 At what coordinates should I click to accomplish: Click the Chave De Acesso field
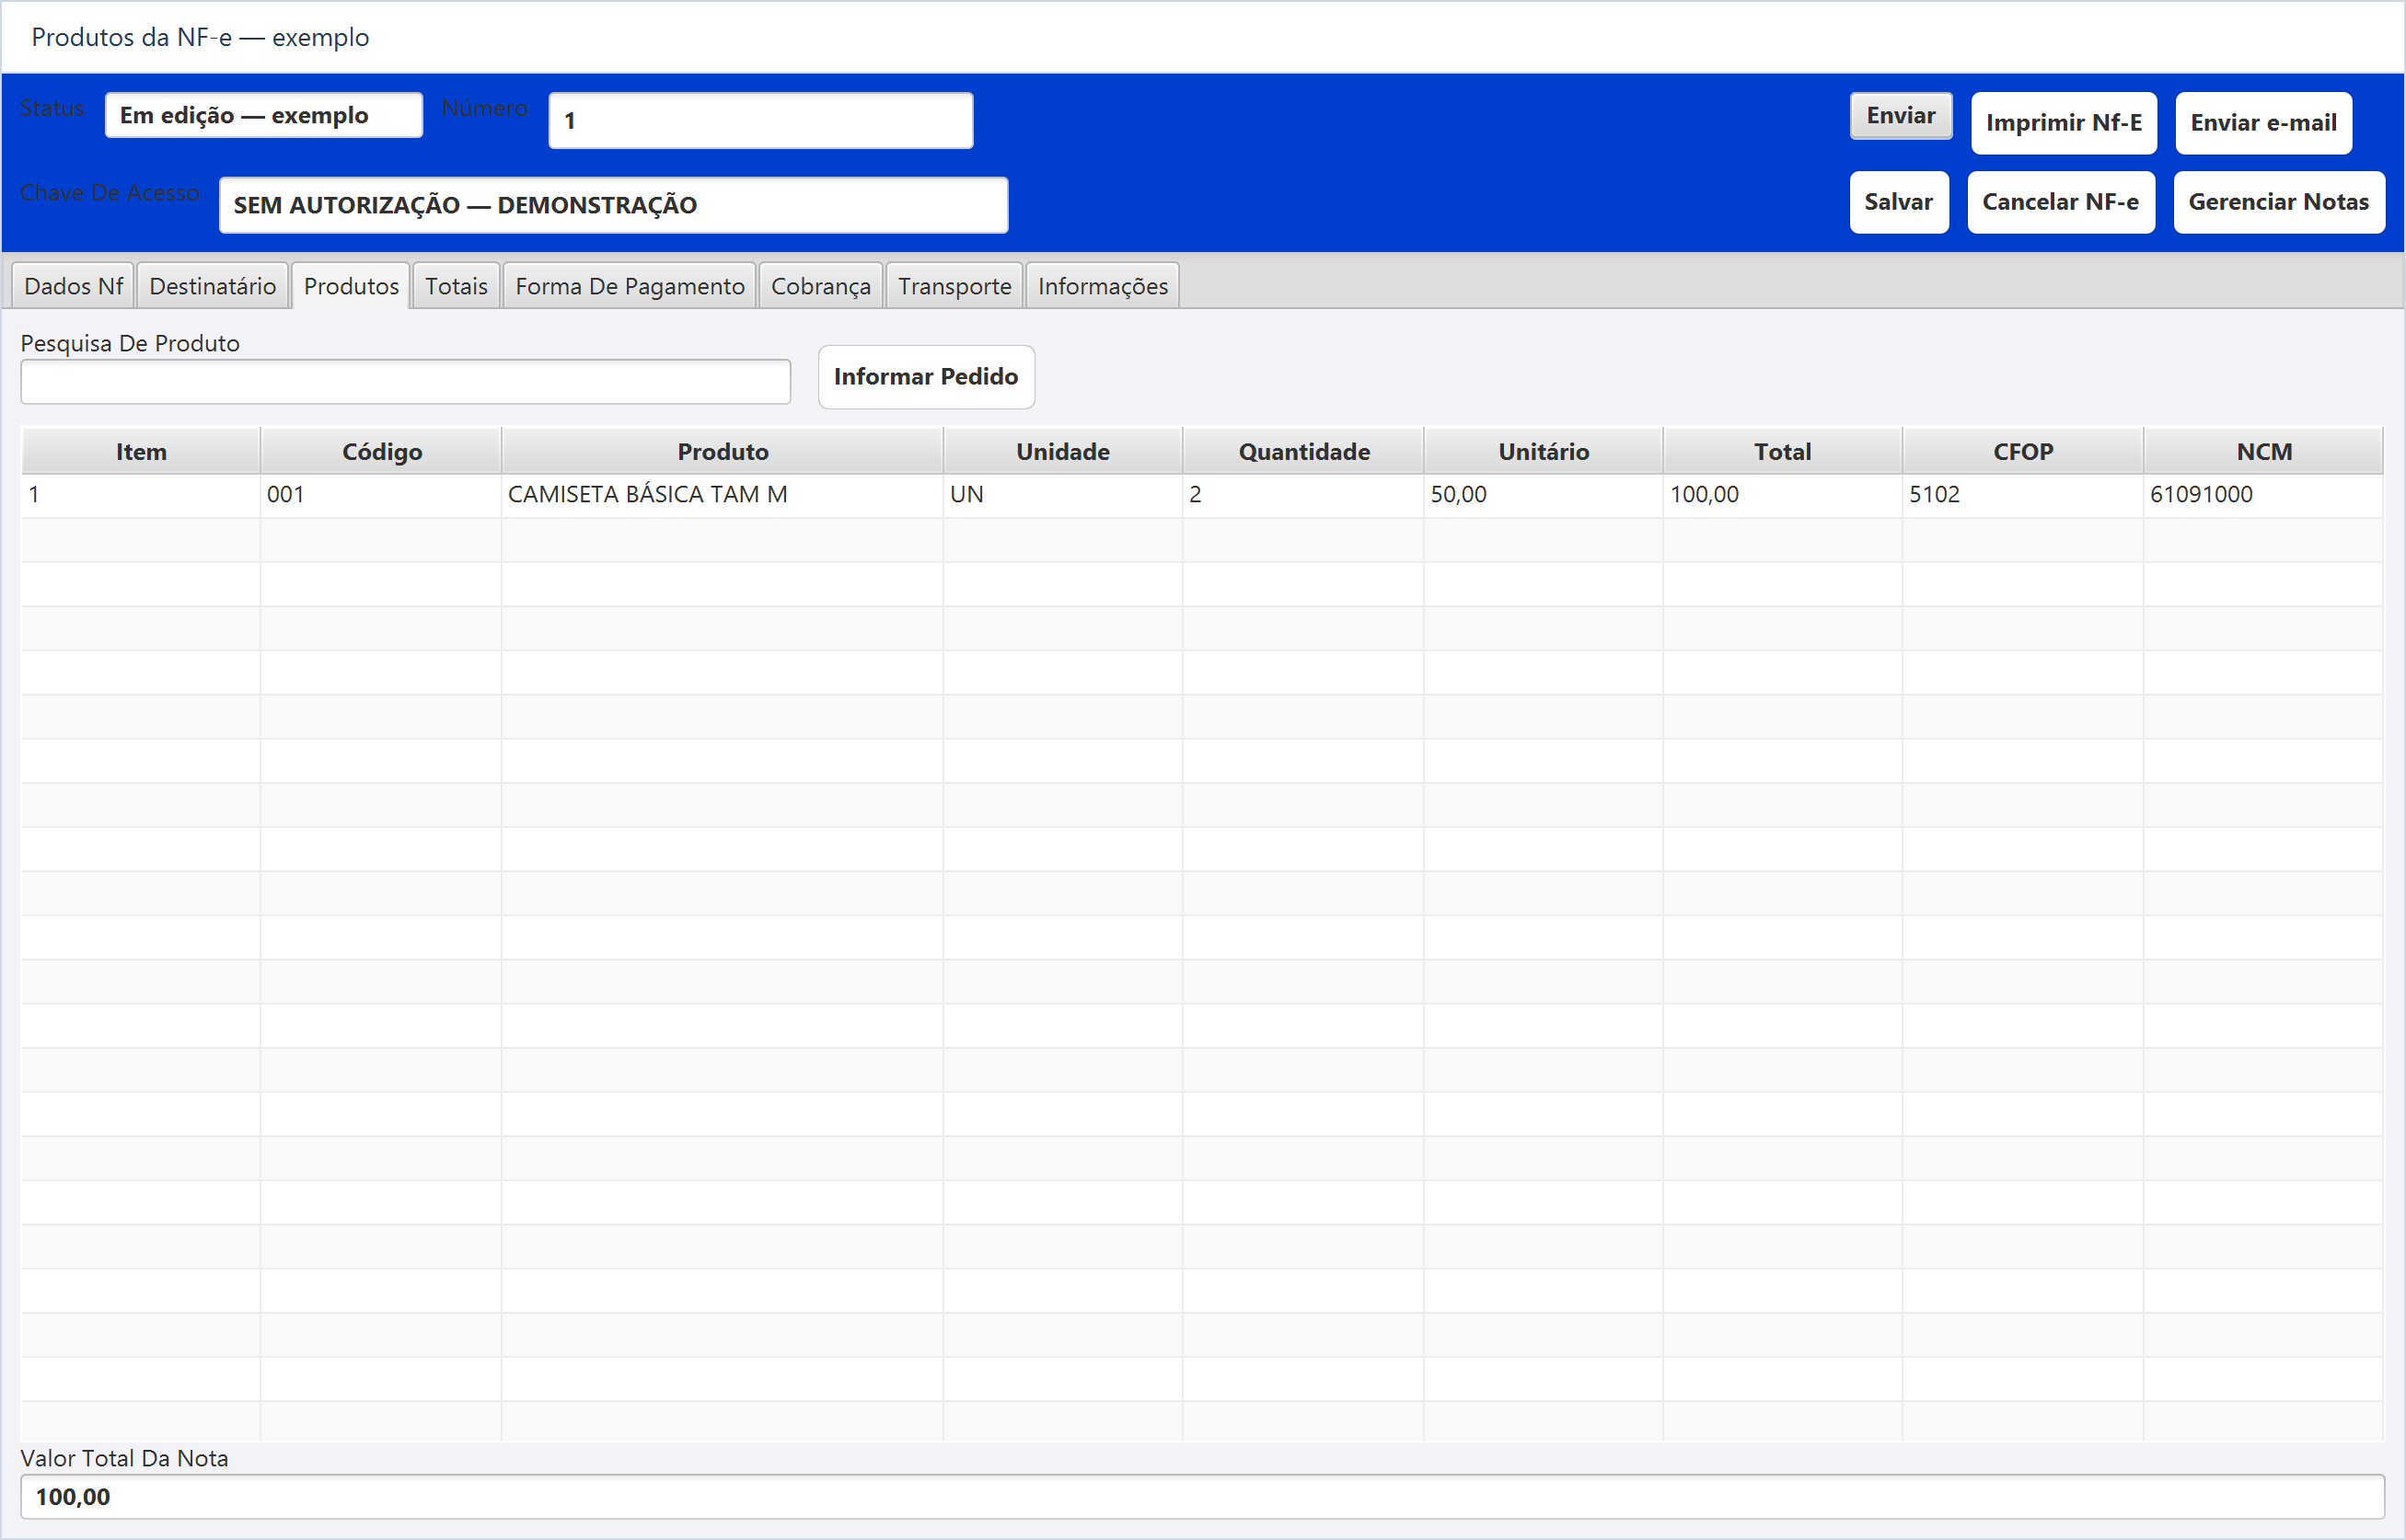(x=613, y=205)
